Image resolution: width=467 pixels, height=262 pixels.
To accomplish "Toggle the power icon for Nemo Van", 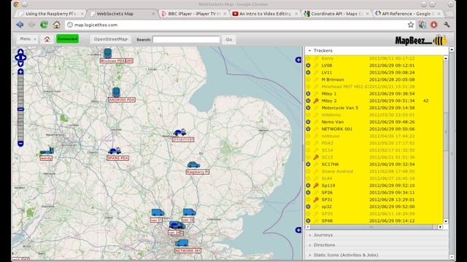I will click(308, 122).
